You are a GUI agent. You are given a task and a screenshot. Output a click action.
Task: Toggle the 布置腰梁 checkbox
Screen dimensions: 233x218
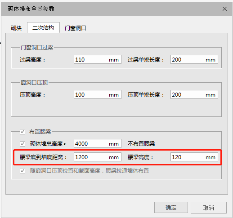[x=22, y=132]
